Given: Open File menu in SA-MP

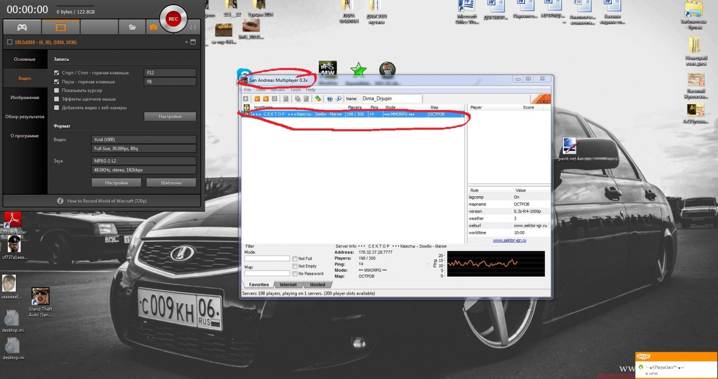Looking at the screenshot, I should click(x=247, y=90).
